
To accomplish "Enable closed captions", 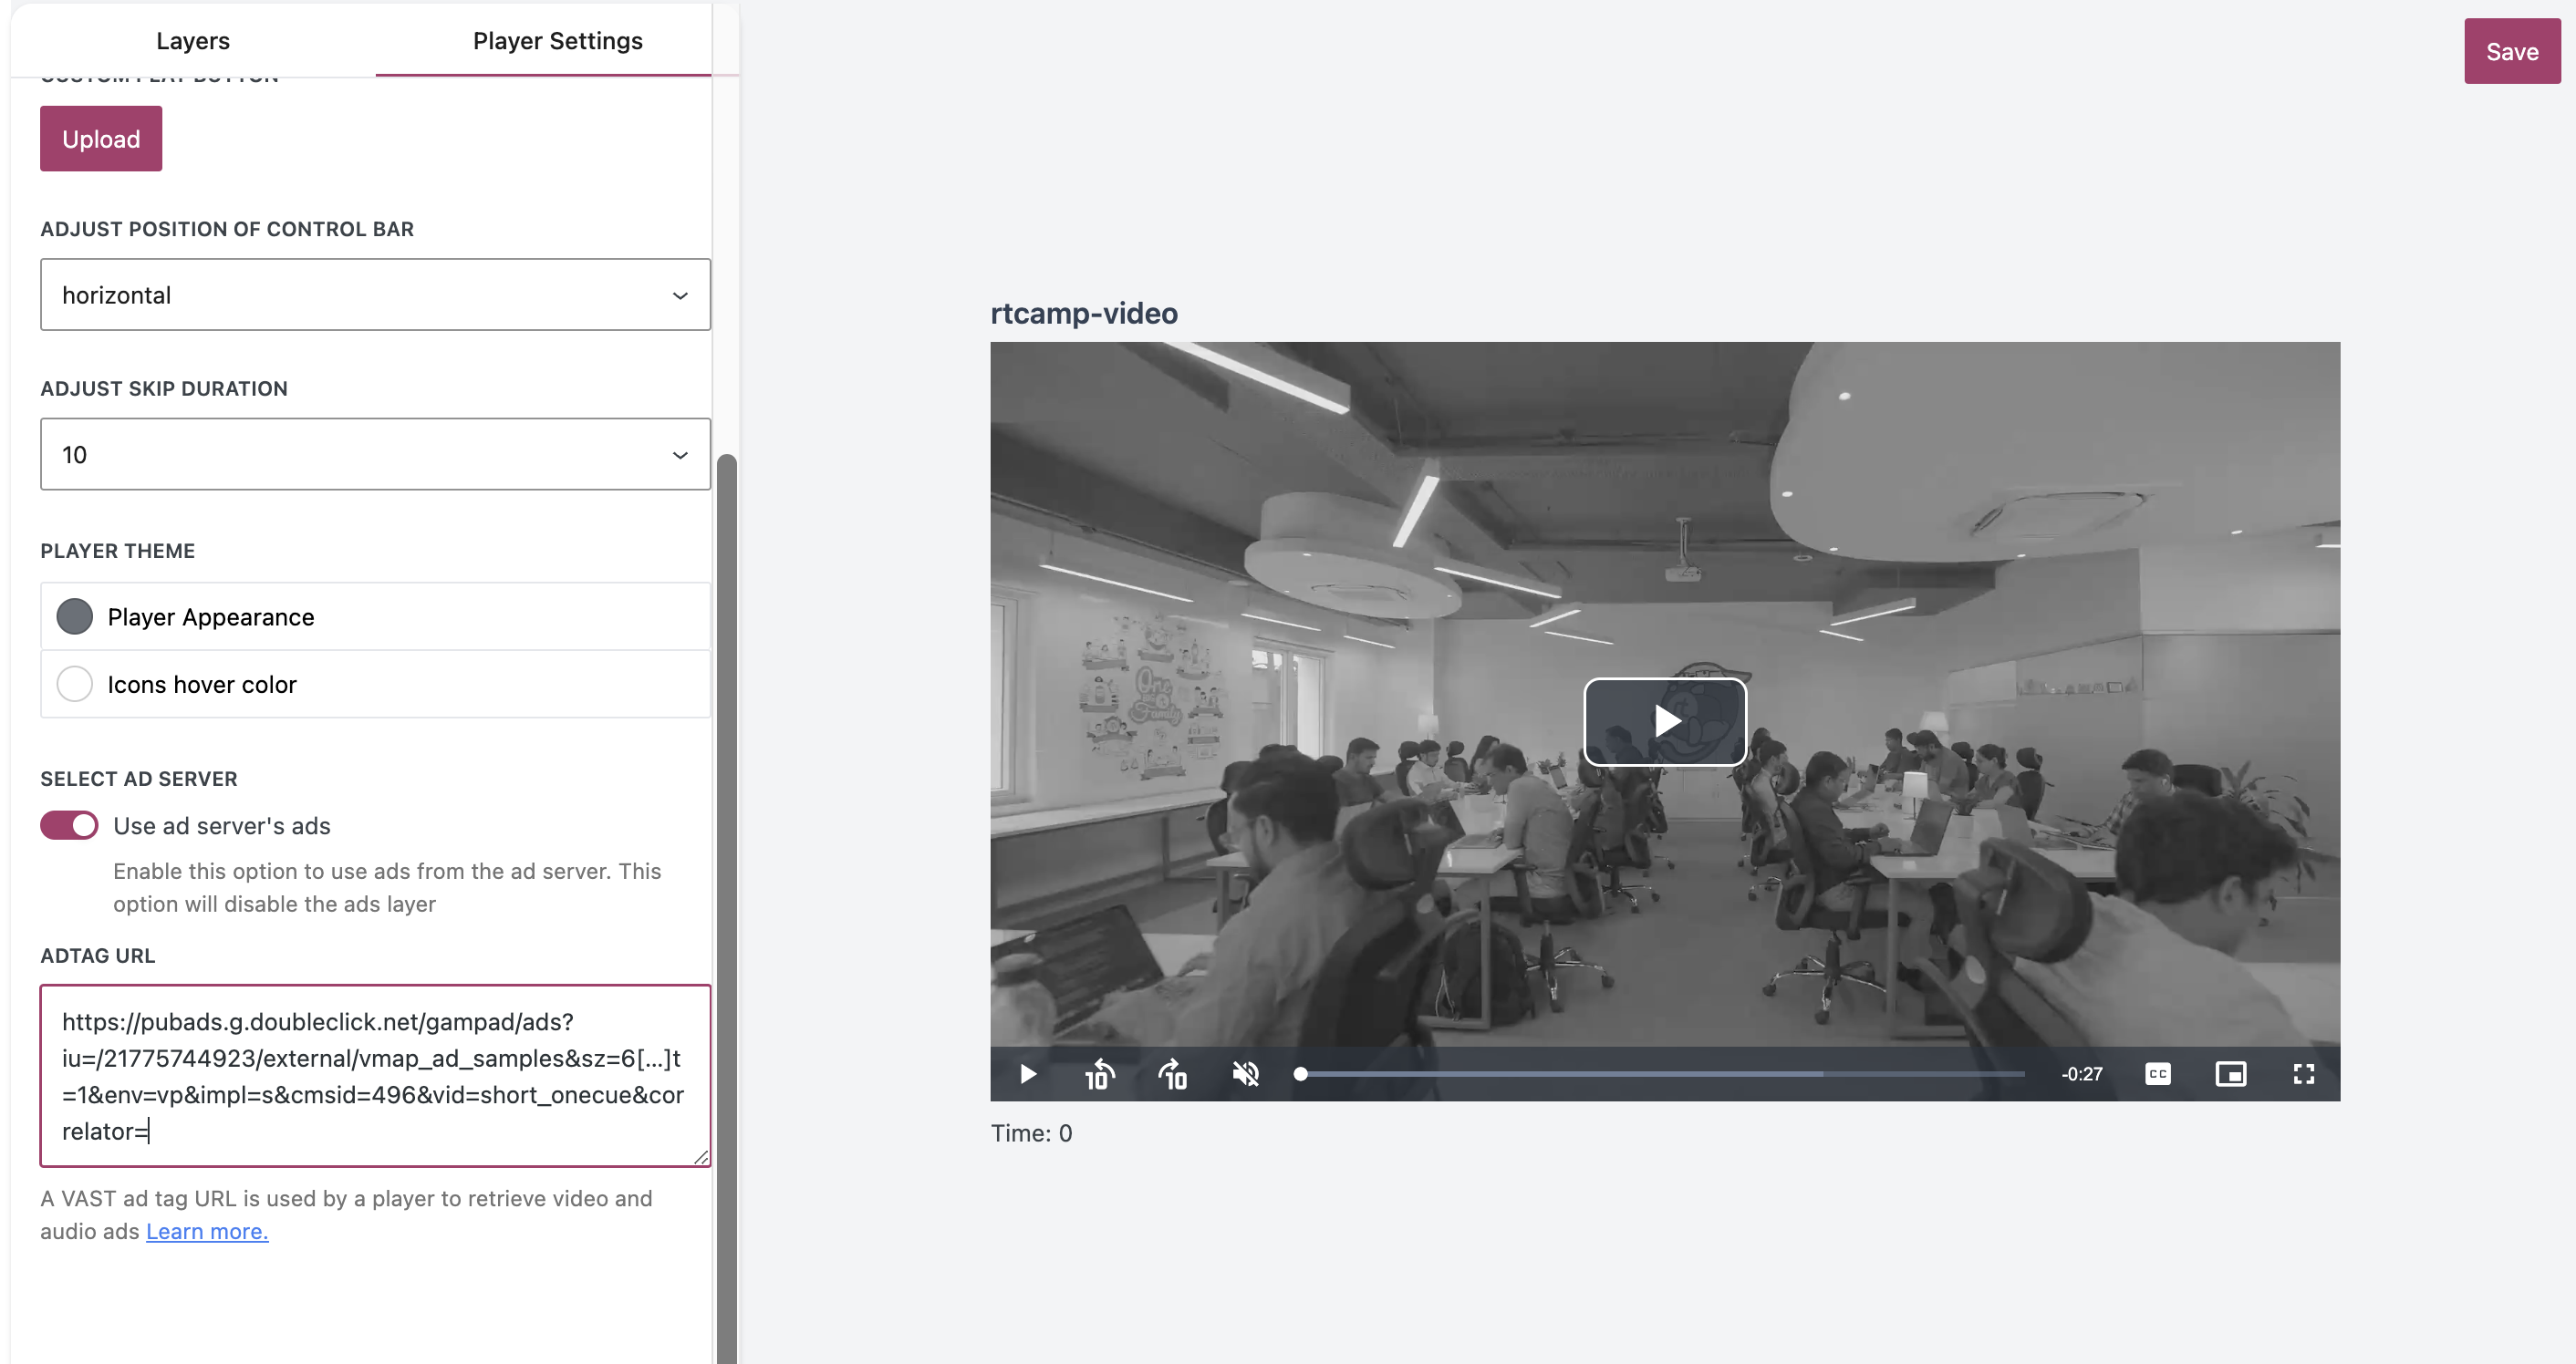I will coord(2157,1073).
